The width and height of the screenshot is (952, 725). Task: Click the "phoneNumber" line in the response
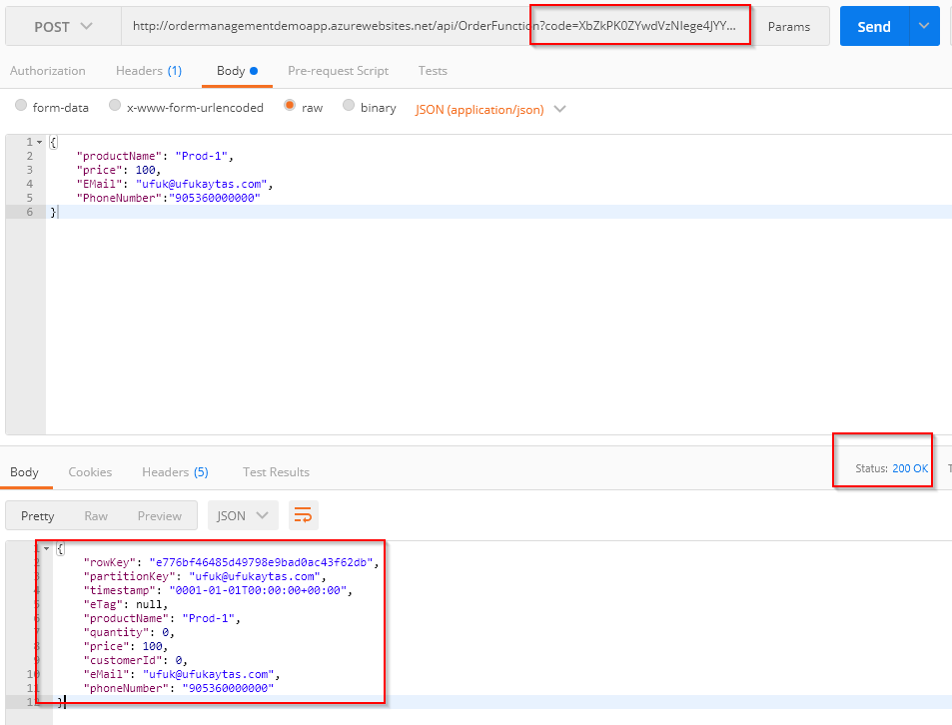[x=179, y=688]
